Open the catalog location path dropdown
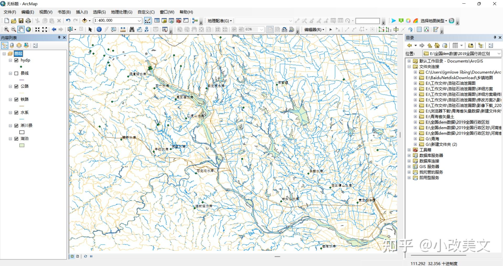This screenshot has width=503, height=266. coord(499,54)
